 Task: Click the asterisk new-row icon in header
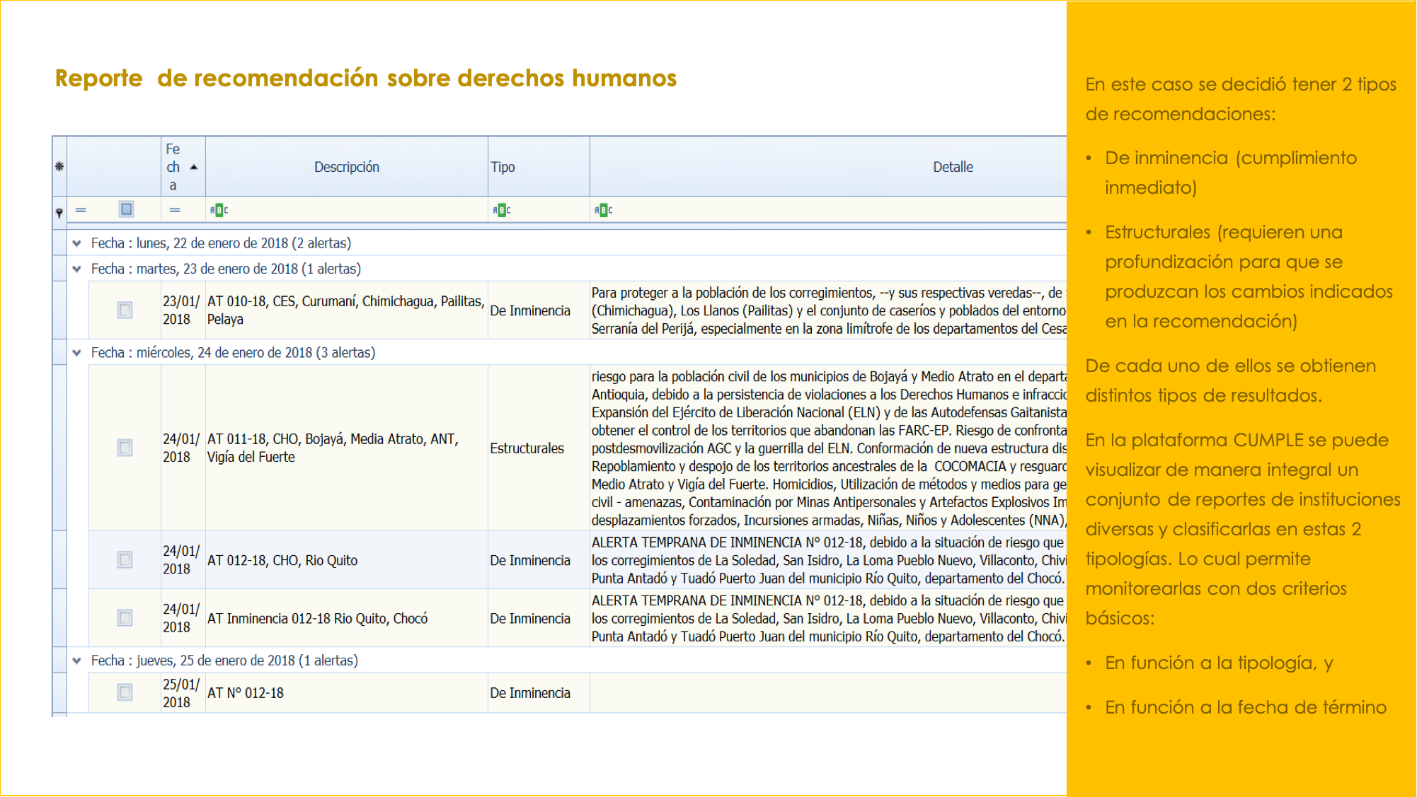click(x=59, y=167)
